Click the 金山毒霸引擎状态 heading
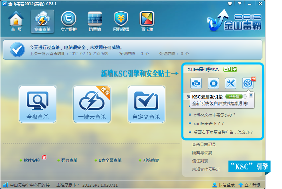This screenshot has width=282, height=189. [x=203, y=69]
